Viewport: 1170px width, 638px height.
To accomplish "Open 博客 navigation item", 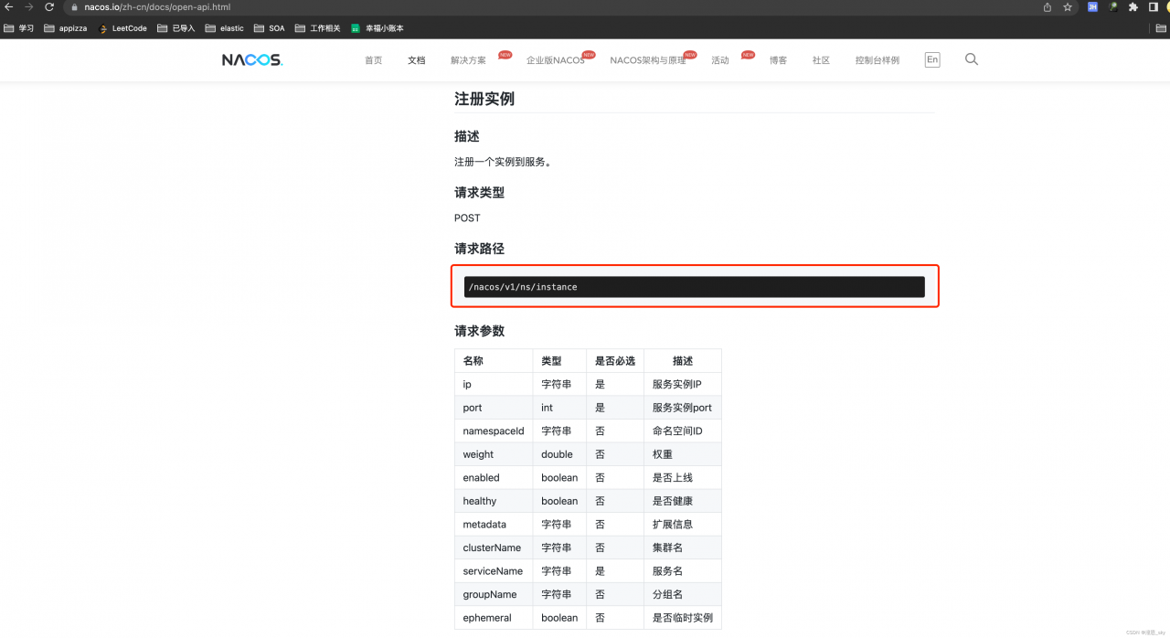I will coord(778,60).
